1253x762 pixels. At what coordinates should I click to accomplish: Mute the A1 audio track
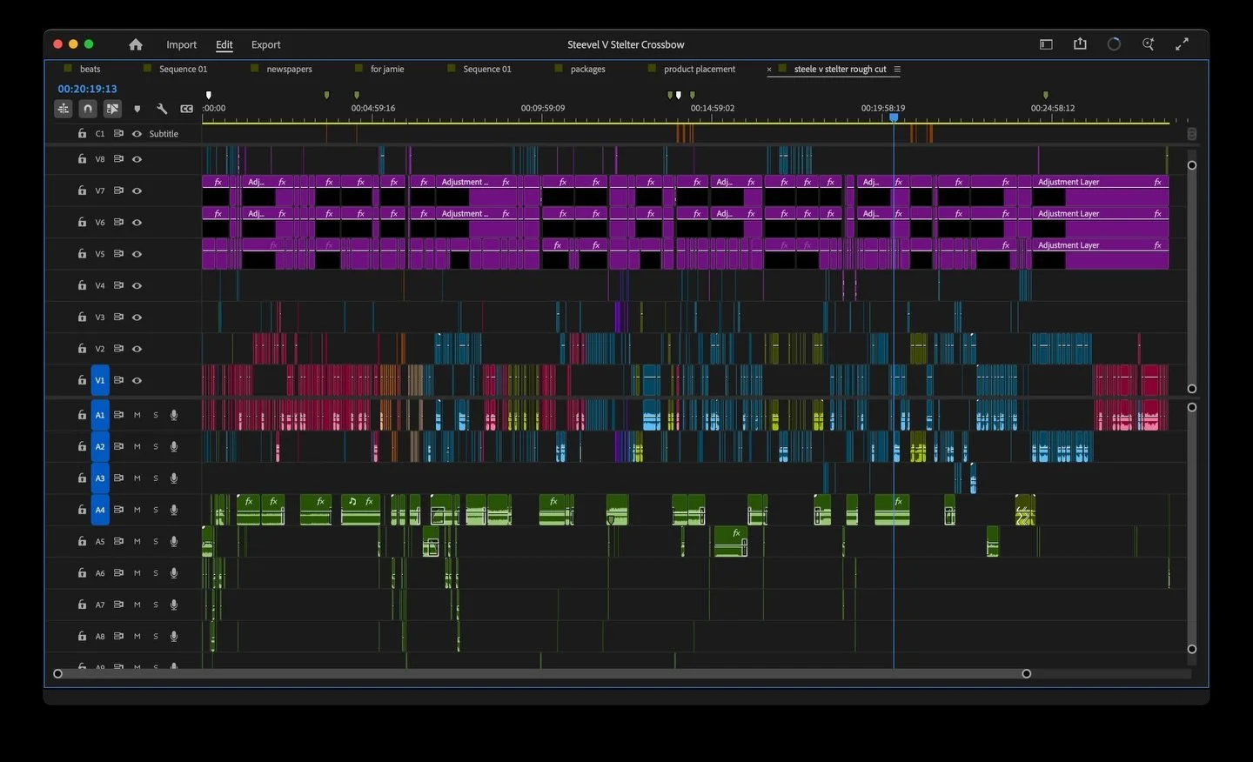tap(137, 415)
